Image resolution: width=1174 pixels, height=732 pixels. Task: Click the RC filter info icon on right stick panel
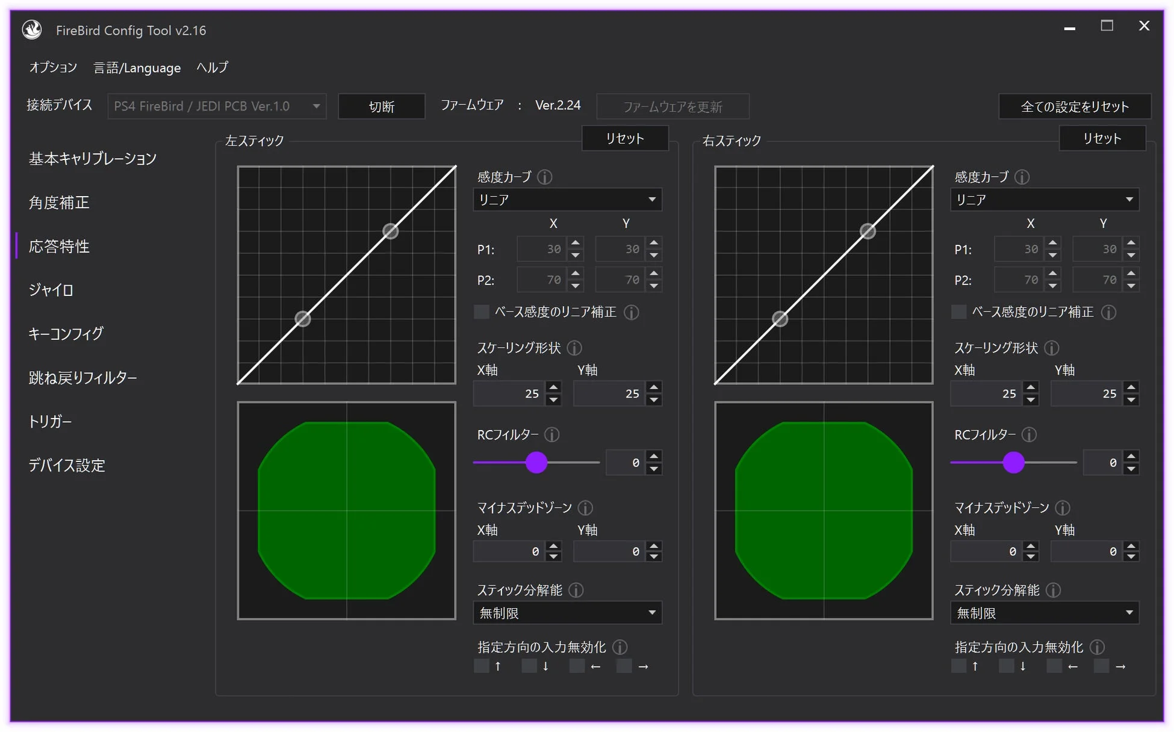pos(1030,434)
